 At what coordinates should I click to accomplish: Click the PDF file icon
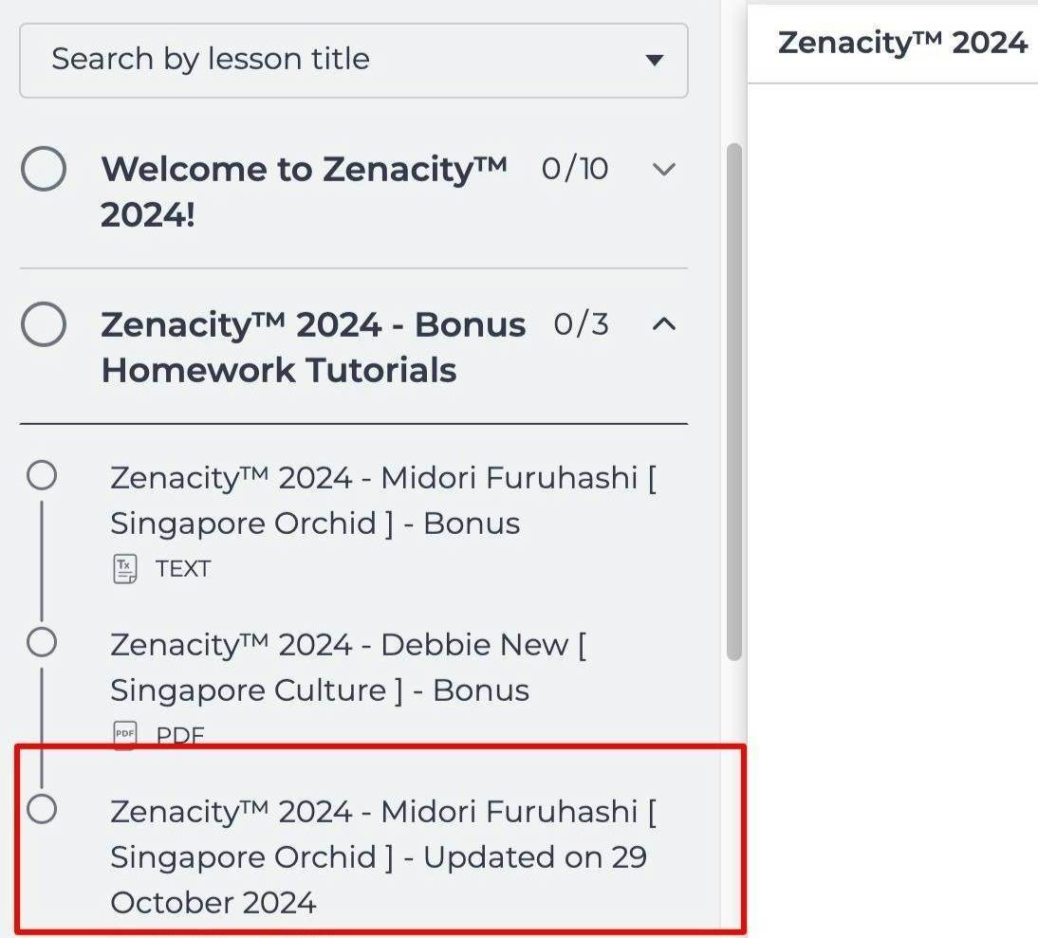click(x=124, y=734)
